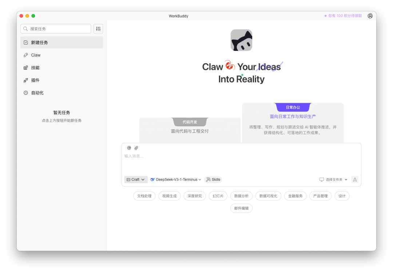Click the WorkBuddy cat logo

pyautogui.click(x=241, y=40)
